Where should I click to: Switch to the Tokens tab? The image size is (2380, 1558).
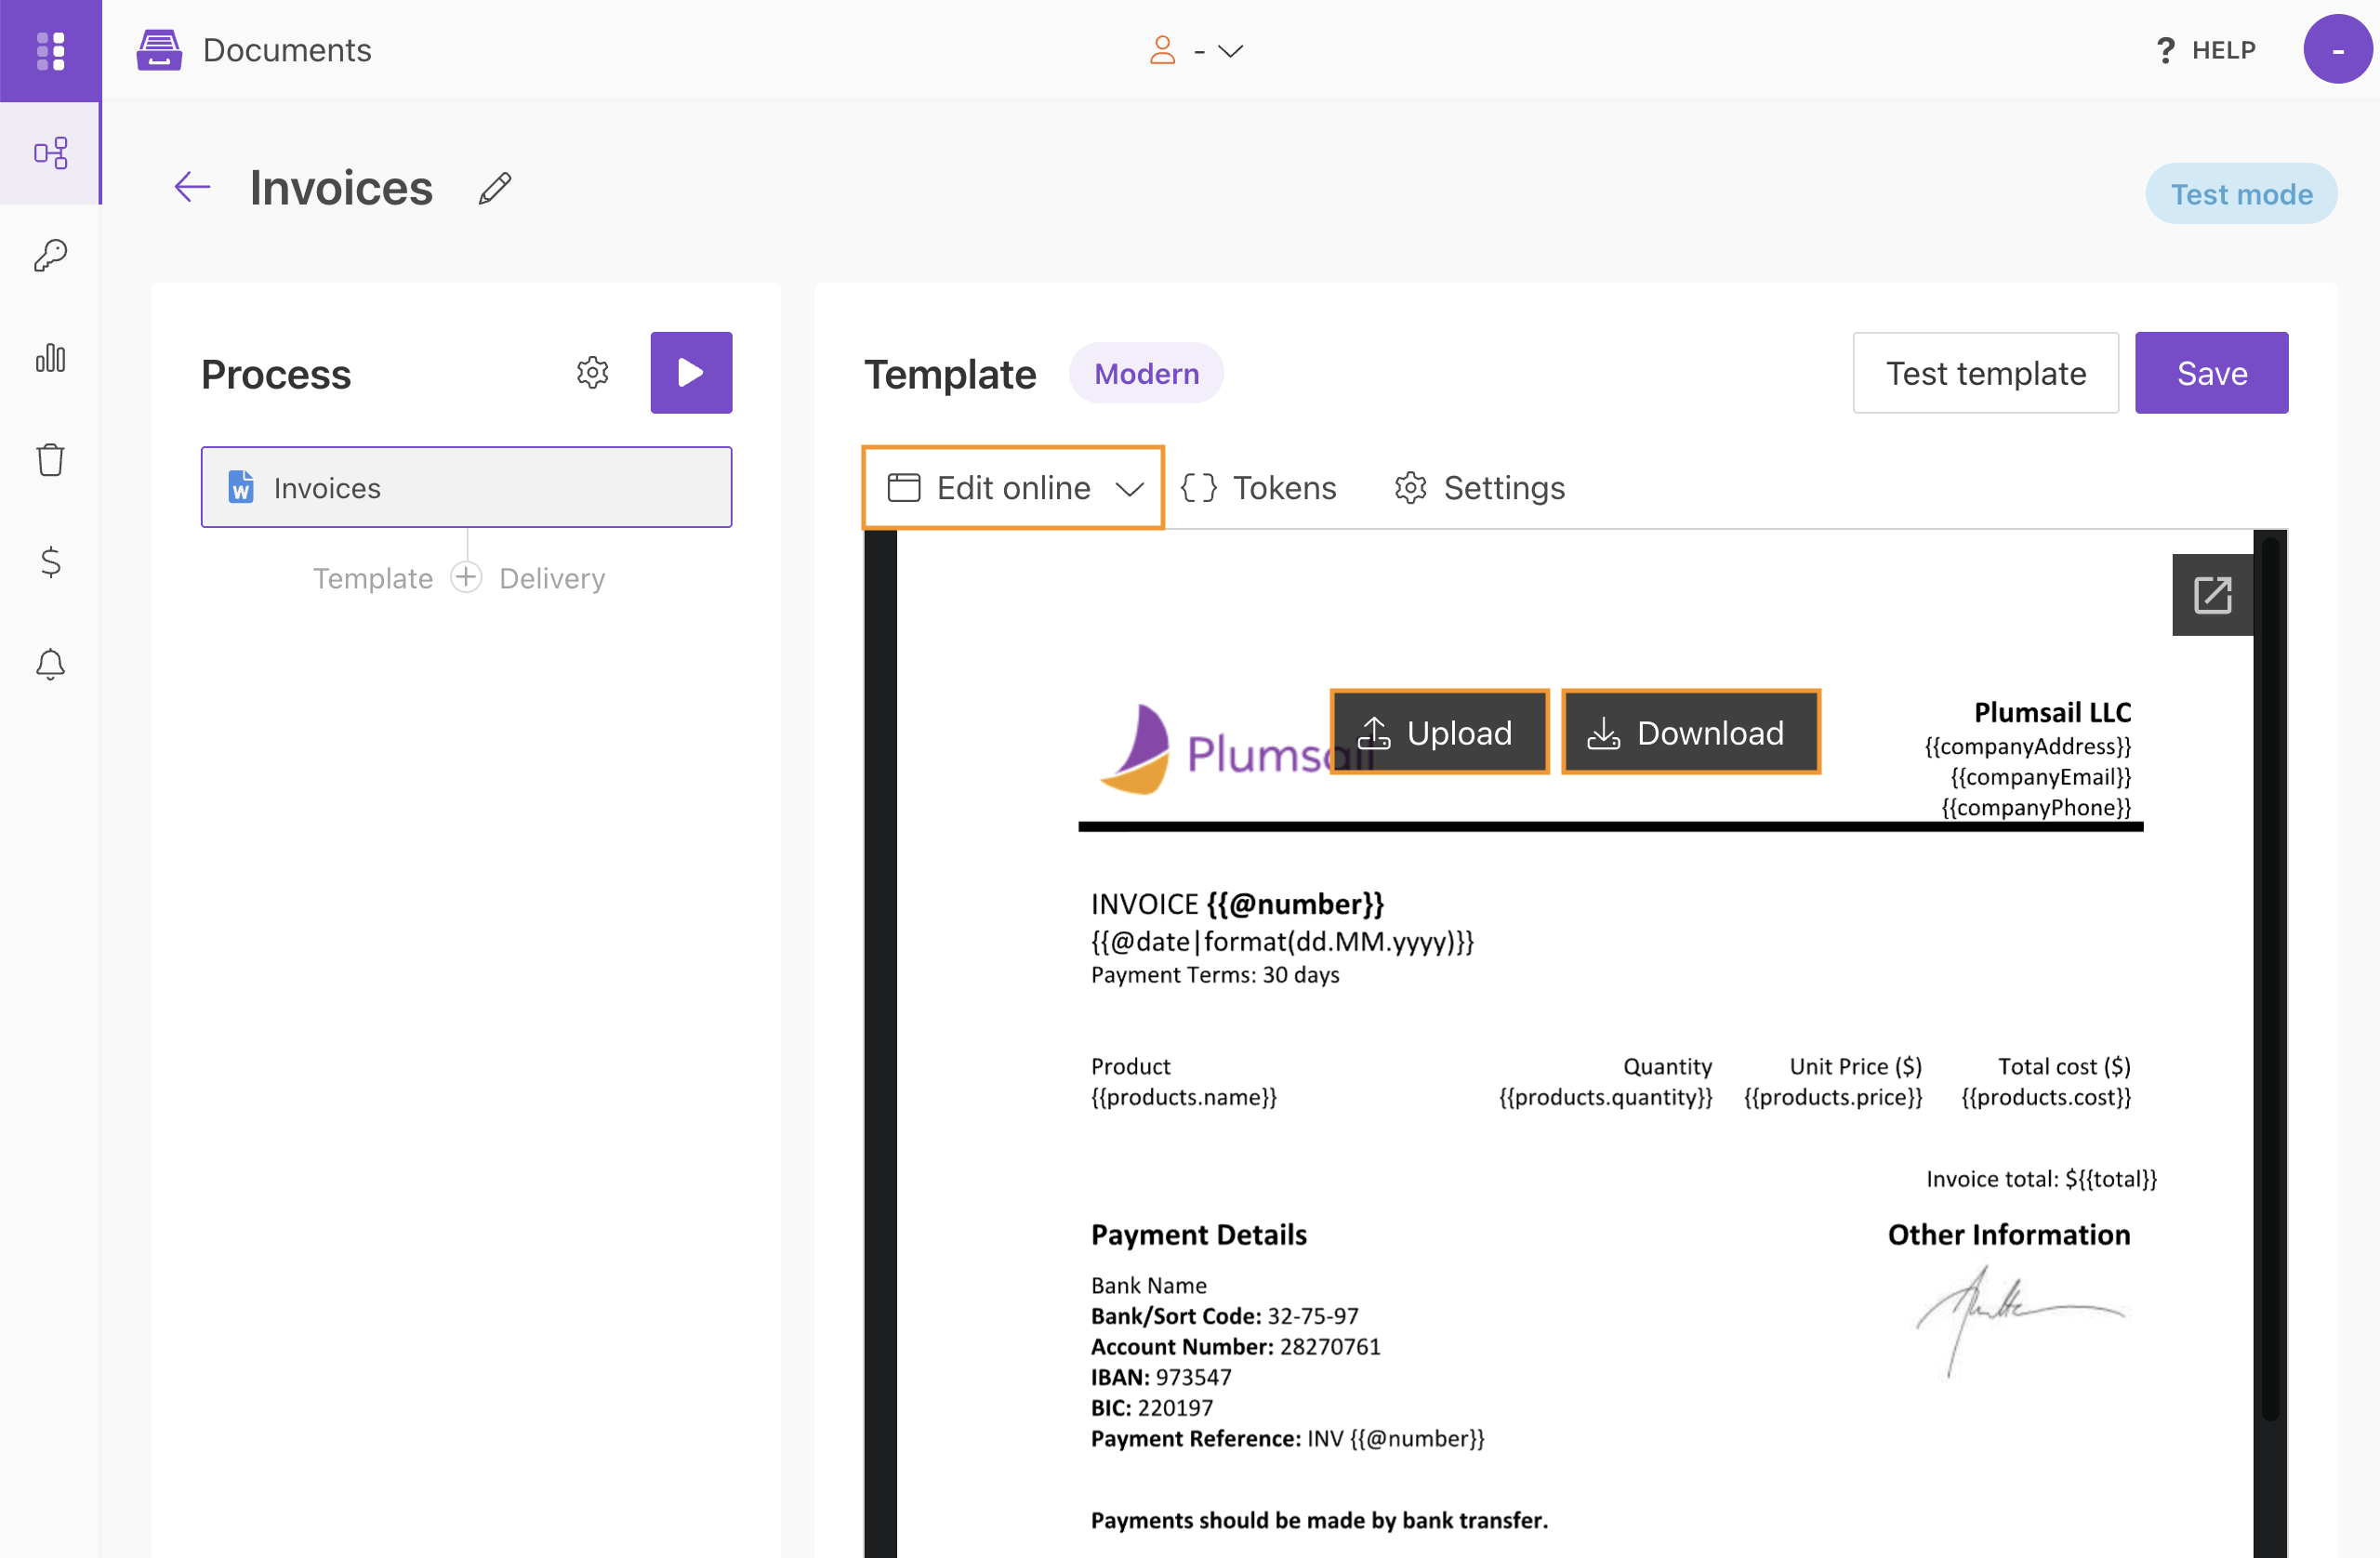pos(1258,488)
